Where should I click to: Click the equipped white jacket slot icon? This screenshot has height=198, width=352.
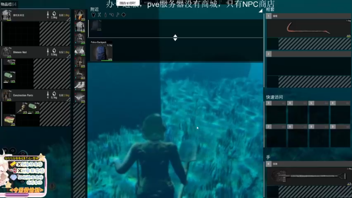[80, 27]
